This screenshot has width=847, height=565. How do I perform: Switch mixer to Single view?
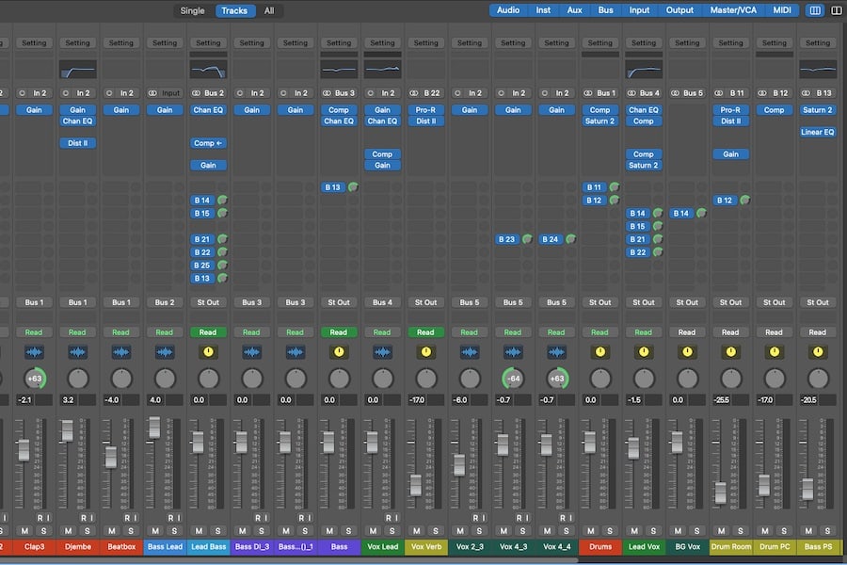point(192,10)
